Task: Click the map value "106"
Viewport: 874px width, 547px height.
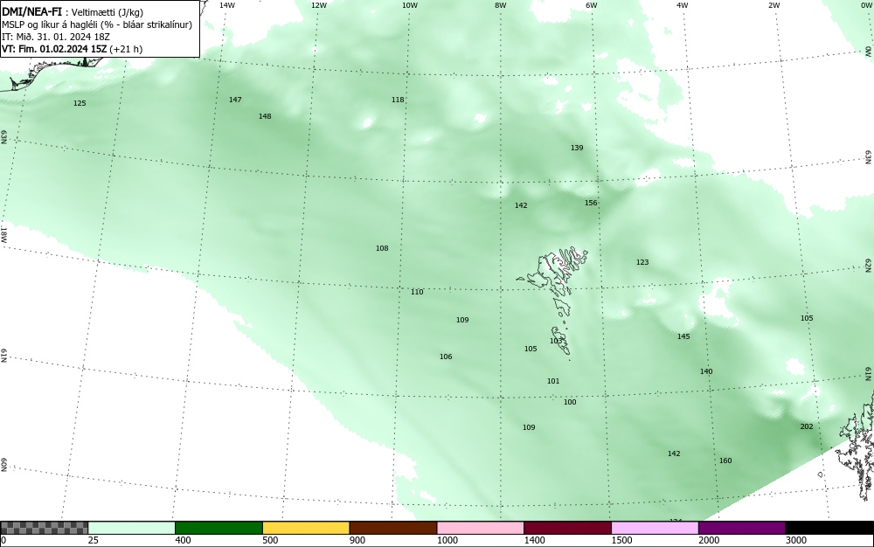Action: pos(446,357)
